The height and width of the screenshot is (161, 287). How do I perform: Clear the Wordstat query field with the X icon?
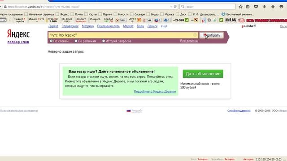[195, 35]
